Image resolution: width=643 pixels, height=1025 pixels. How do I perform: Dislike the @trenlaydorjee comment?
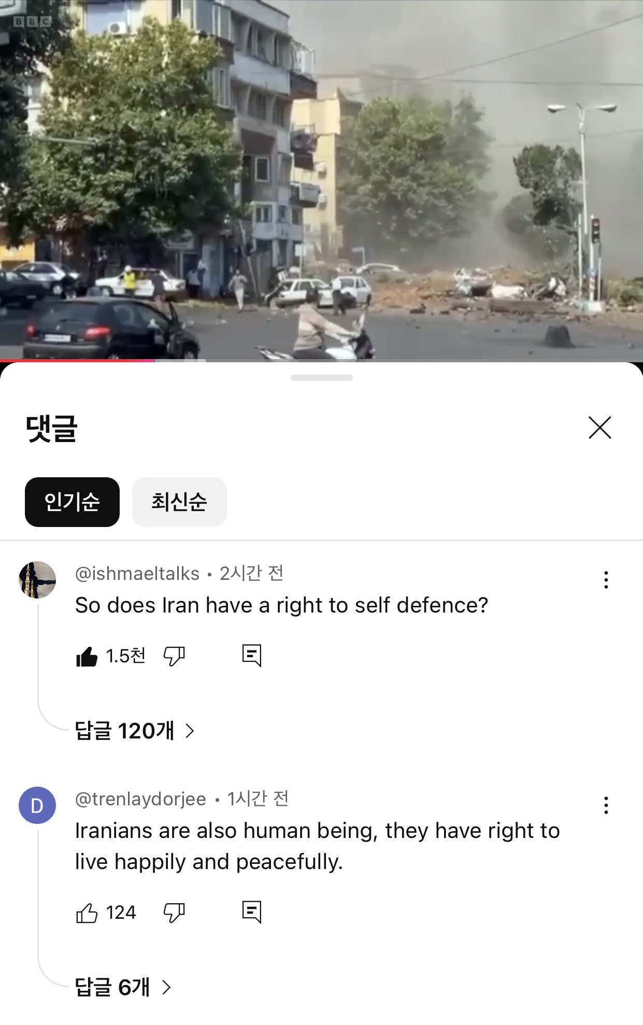pyautogui.click(x=174, y=913)
